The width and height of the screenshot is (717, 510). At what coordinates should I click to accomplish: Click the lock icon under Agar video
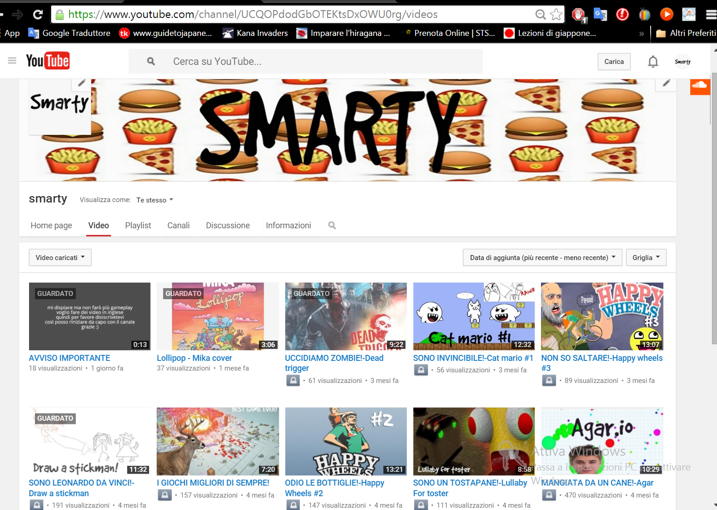(548, 495)
